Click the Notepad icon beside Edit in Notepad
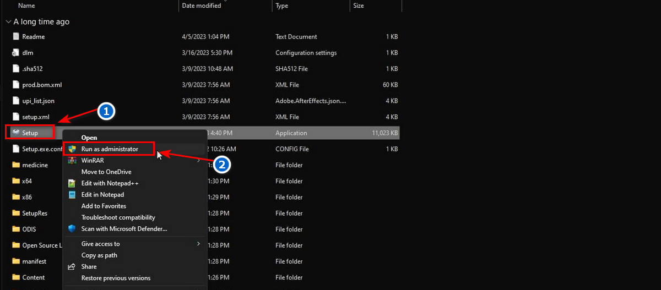Screen dimensions: 661x290 72,195
